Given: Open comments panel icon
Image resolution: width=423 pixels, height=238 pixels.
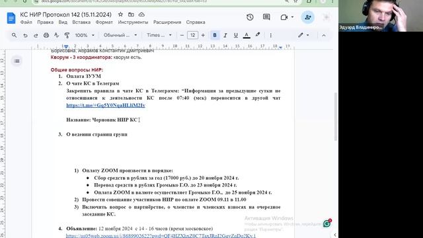Looking at the screenshot, I should pyautogui.click(x=266, y=17).
